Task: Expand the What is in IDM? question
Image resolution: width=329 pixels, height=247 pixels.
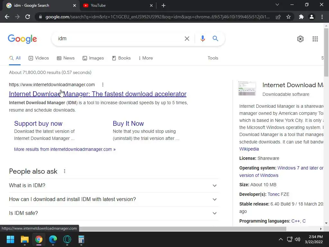Action: click(113, 186)
